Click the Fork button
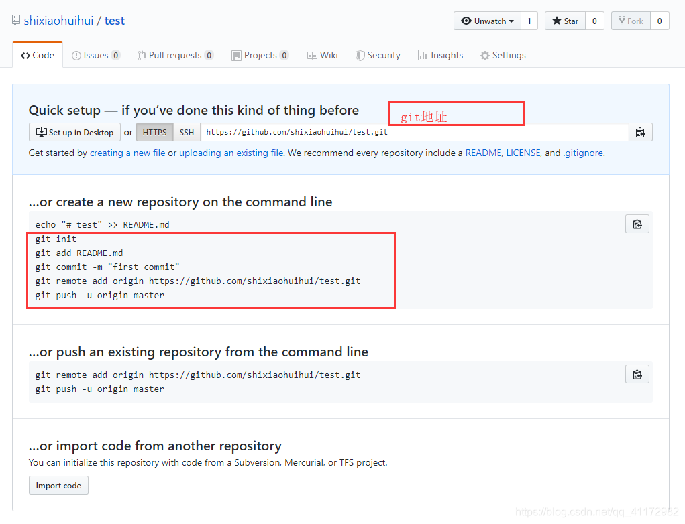This screenshot has height=524, width=685. pyautogui.click(x=631, y=21)
